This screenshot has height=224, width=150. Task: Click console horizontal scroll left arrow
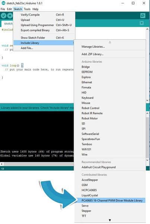click(x=2, y=164)
